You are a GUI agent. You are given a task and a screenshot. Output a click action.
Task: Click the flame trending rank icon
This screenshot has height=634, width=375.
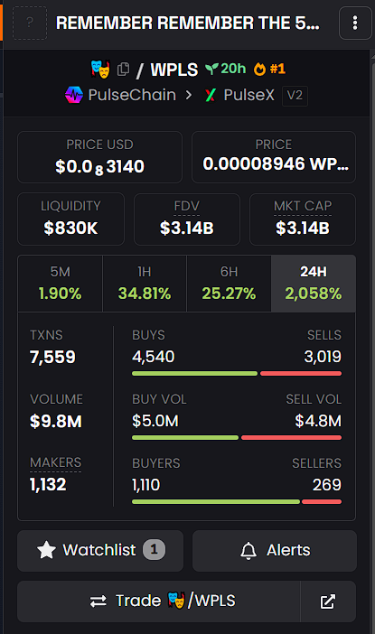pyautogui.click(x=259, y=70)
